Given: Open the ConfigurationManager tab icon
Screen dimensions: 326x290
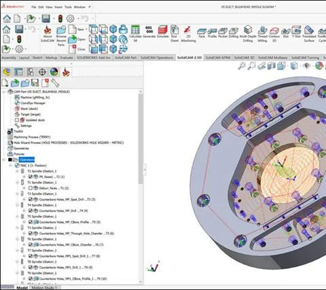Looking at the screenshot, I should [x=30, y=72].
